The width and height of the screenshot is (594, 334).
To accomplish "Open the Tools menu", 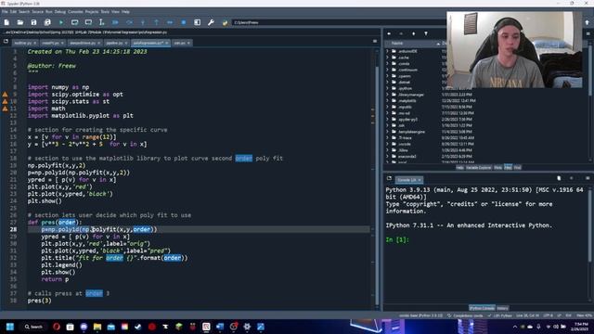I will [x=105, y=12].
